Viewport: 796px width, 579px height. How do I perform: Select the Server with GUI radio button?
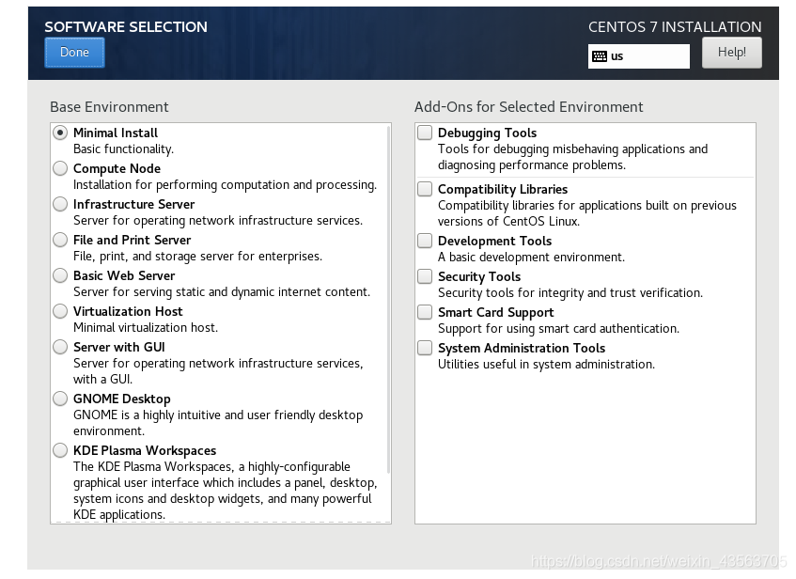[60, 347]
